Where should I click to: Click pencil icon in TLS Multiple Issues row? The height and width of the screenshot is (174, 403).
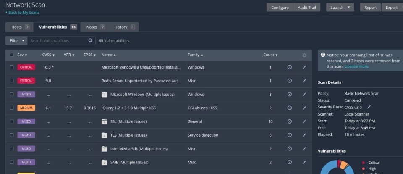tap(304, 135)
